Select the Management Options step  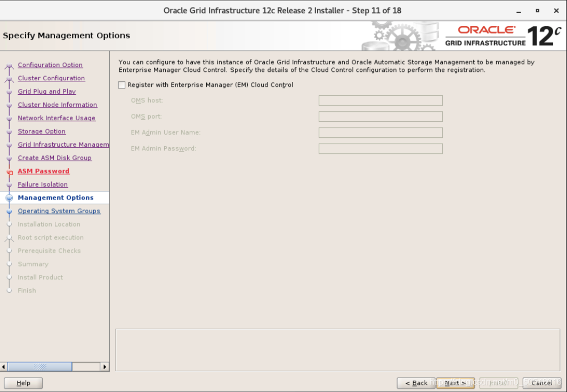[55, 198]
